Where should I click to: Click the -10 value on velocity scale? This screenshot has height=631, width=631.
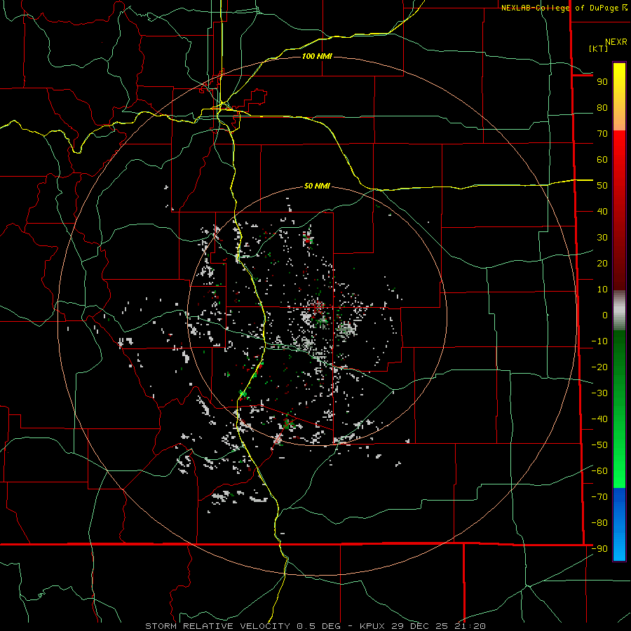[x=599, y=341]
